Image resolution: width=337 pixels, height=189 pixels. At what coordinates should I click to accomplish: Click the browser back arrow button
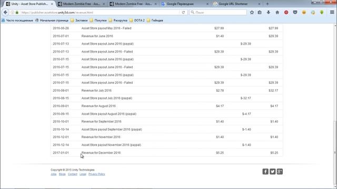pos(5,13)
